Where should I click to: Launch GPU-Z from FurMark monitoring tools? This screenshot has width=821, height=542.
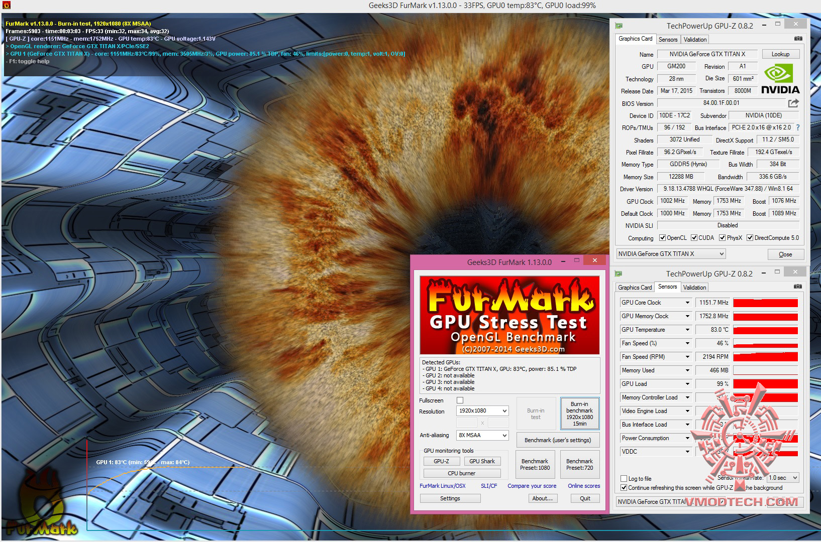[441, 461]
